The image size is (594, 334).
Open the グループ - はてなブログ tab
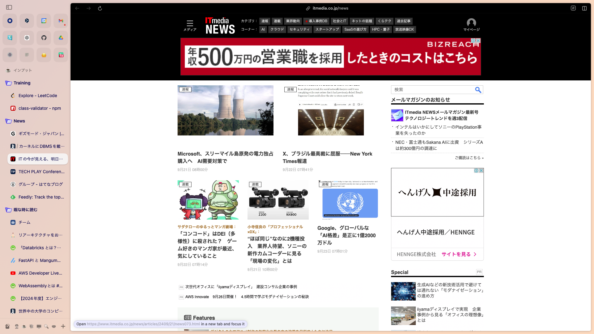point(38,184)
